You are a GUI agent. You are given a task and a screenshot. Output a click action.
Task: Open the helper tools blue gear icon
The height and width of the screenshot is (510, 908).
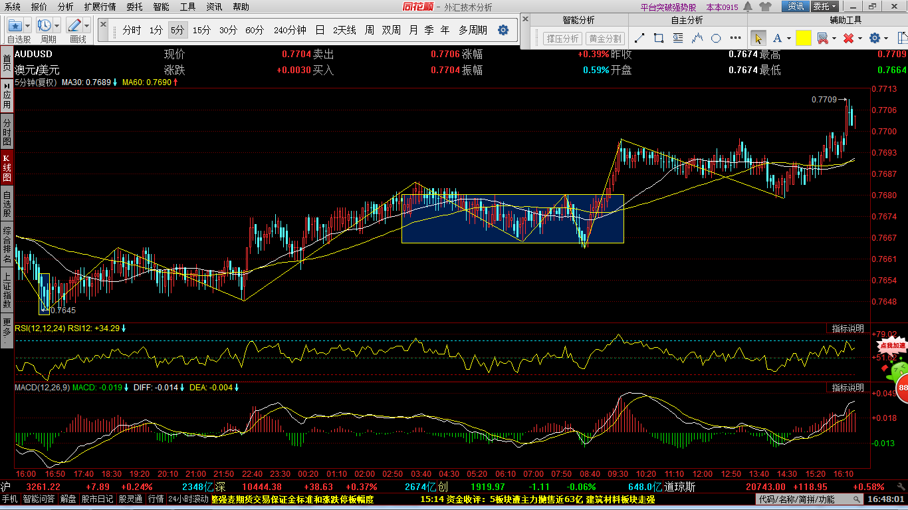(x=874, y=38)
